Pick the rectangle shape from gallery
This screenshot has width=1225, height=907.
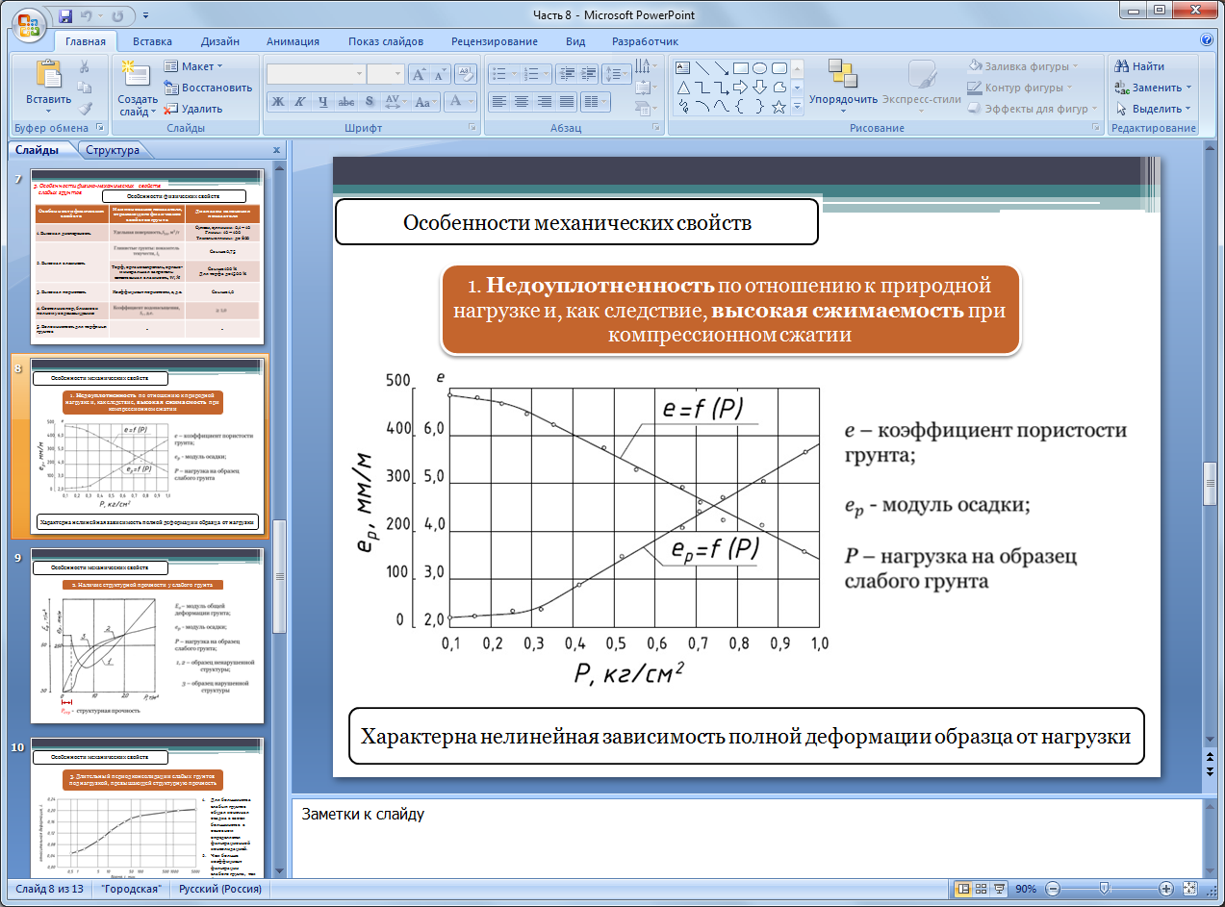click(740, 67)
